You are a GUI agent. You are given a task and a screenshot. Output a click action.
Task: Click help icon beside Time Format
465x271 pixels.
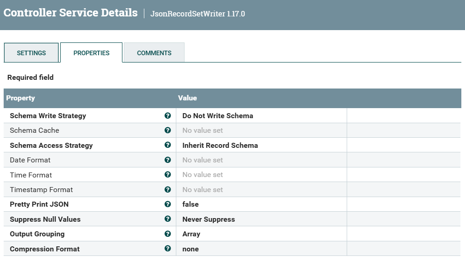[x=168, y=175]
